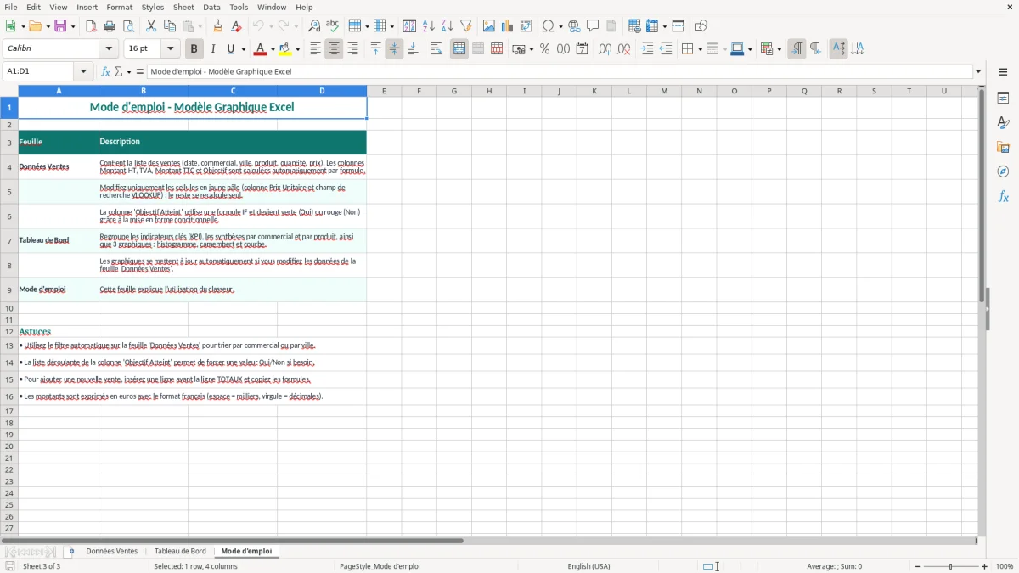
Task: Click zoom in plus button
Action: click(985, 566)
